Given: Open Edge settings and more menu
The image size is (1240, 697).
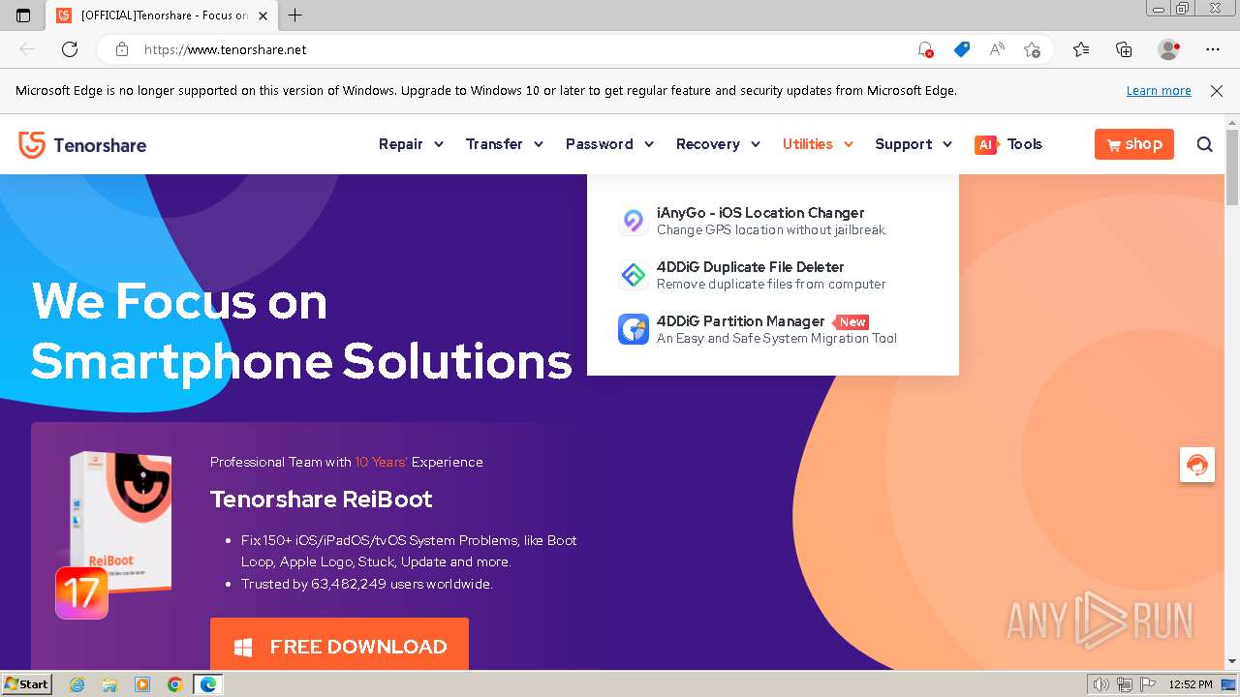Looking at the screenshot, I should [1213, 49].
